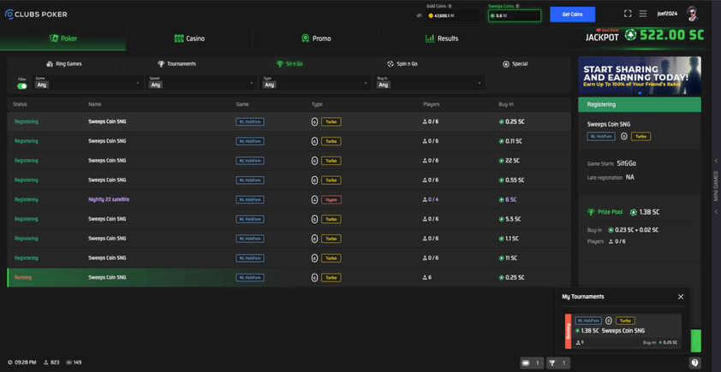Select the 1.1 SC buy-in row
This screenshot has width=721, height=372.
289,239
